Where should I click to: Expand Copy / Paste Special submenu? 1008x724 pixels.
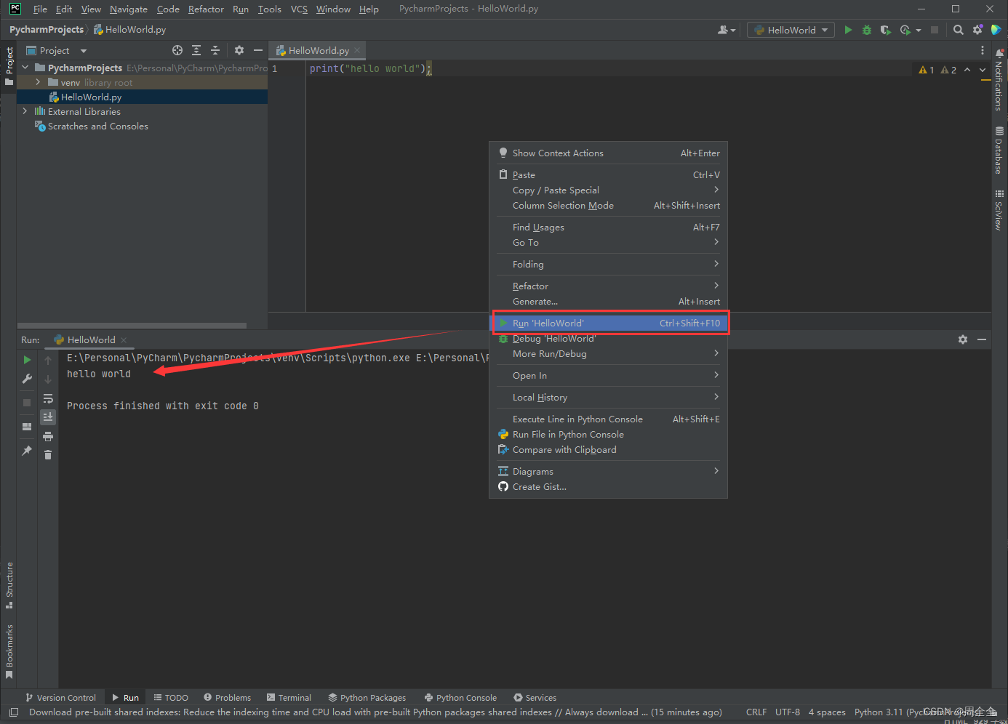coord(609,190)
